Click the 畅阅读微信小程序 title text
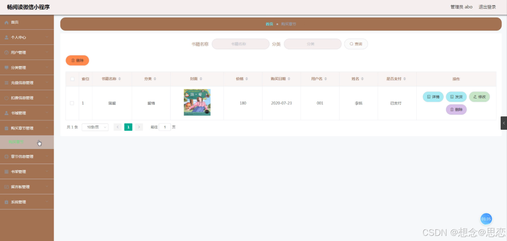 pyautogui.click(x=28, y=7)
